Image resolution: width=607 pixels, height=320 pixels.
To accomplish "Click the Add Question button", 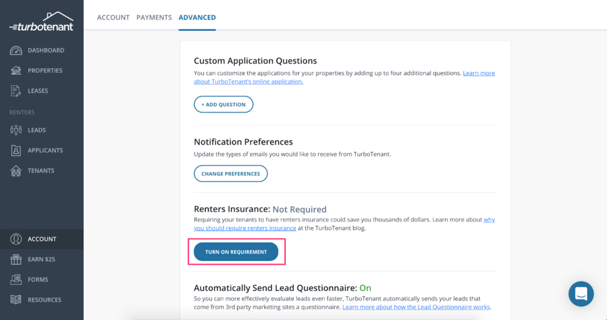I will pos(223,104).
